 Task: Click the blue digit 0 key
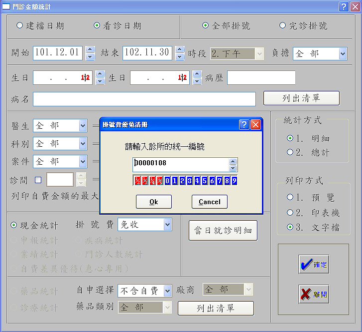point(168,181)
